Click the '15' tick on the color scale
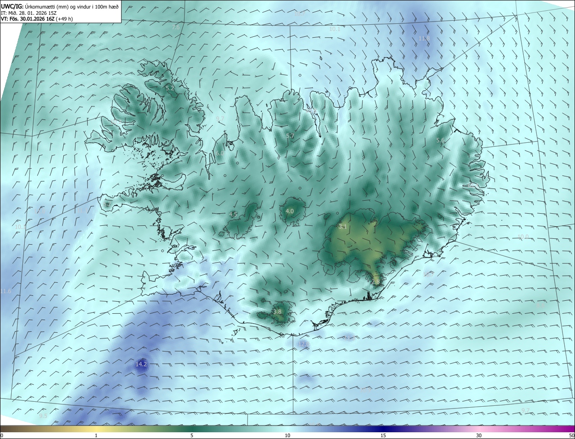Image resolution: width=575 pixels, height=439 pixels. [383, 435]
